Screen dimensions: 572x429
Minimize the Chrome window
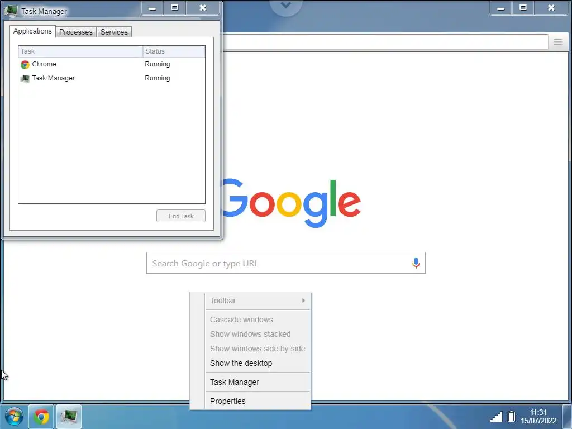[500, 8]
